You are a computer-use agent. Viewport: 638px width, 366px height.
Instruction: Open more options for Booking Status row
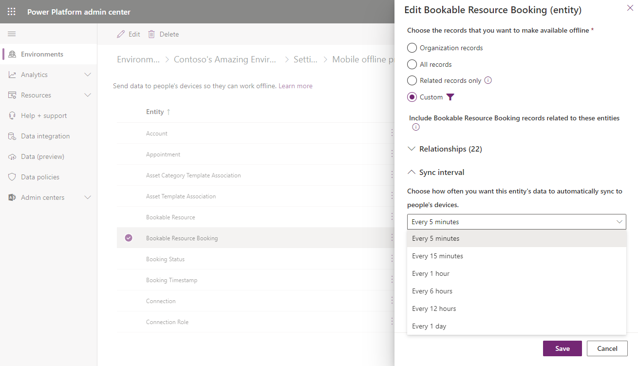[392, 259]
